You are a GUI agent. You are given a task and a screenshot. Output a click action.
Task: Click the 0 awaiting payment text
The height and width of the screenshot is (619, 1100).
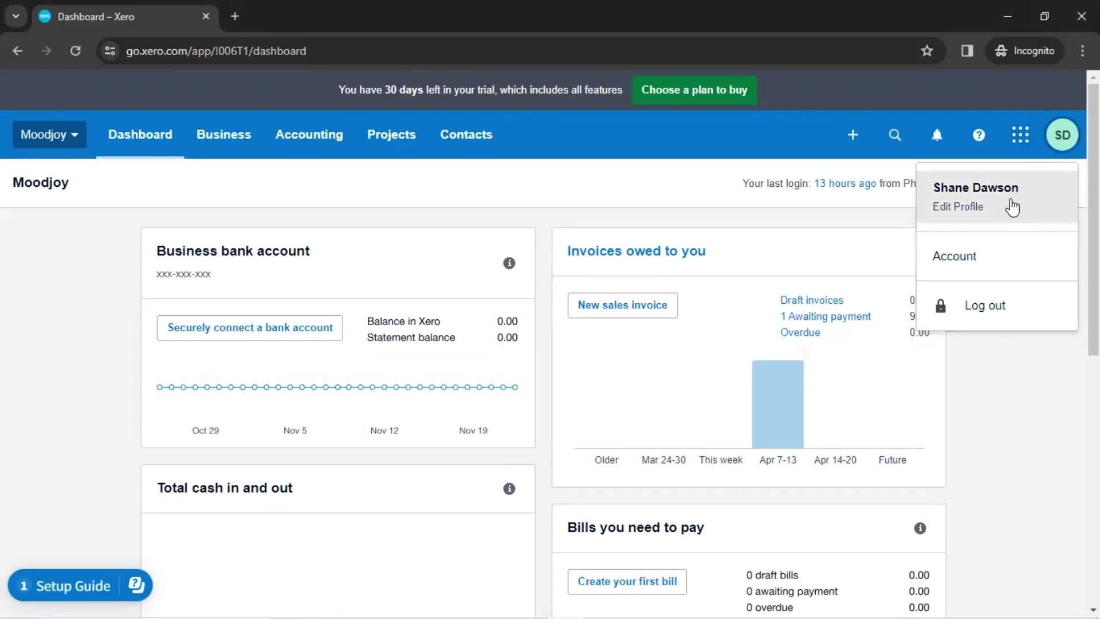(791, 591)
